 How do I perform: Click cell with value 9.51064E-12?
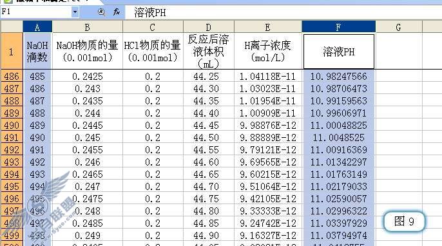pos(268,186)
